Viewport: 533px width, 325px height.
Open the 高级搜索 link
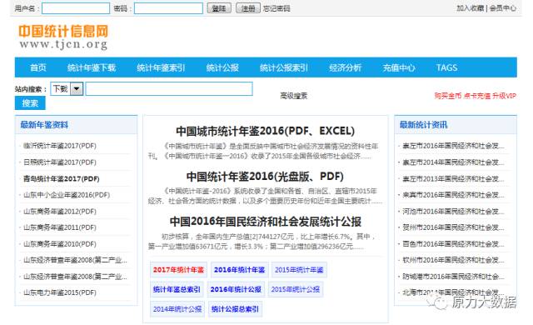pos(293,96)
